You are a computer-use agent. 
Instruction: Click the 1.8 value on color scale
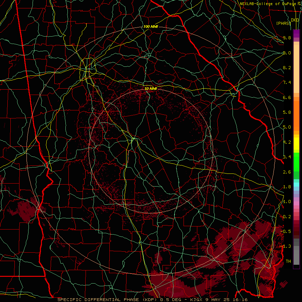[287, 187]
